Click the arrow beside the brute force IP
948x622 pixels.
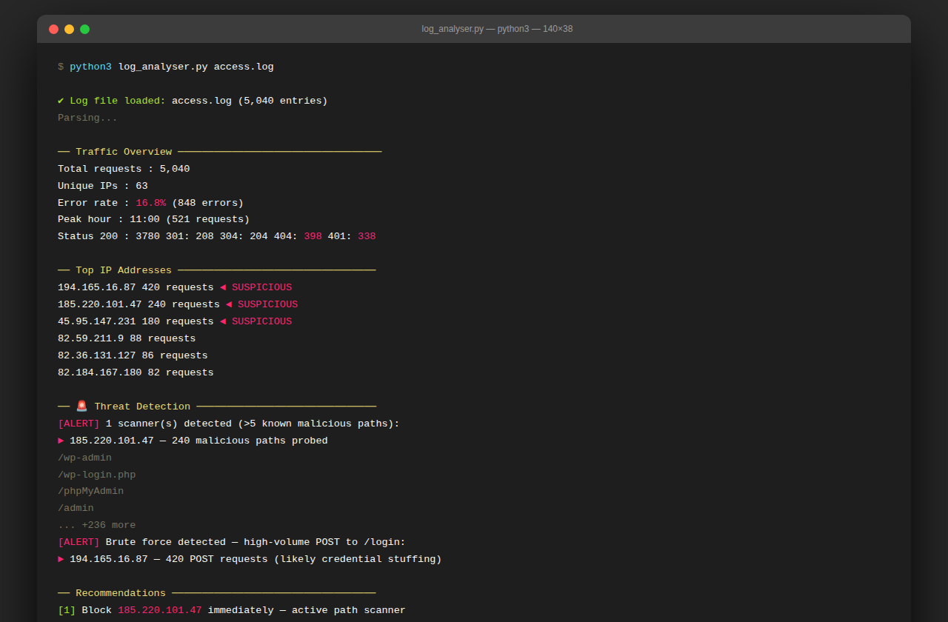click(x=61, y=558)
